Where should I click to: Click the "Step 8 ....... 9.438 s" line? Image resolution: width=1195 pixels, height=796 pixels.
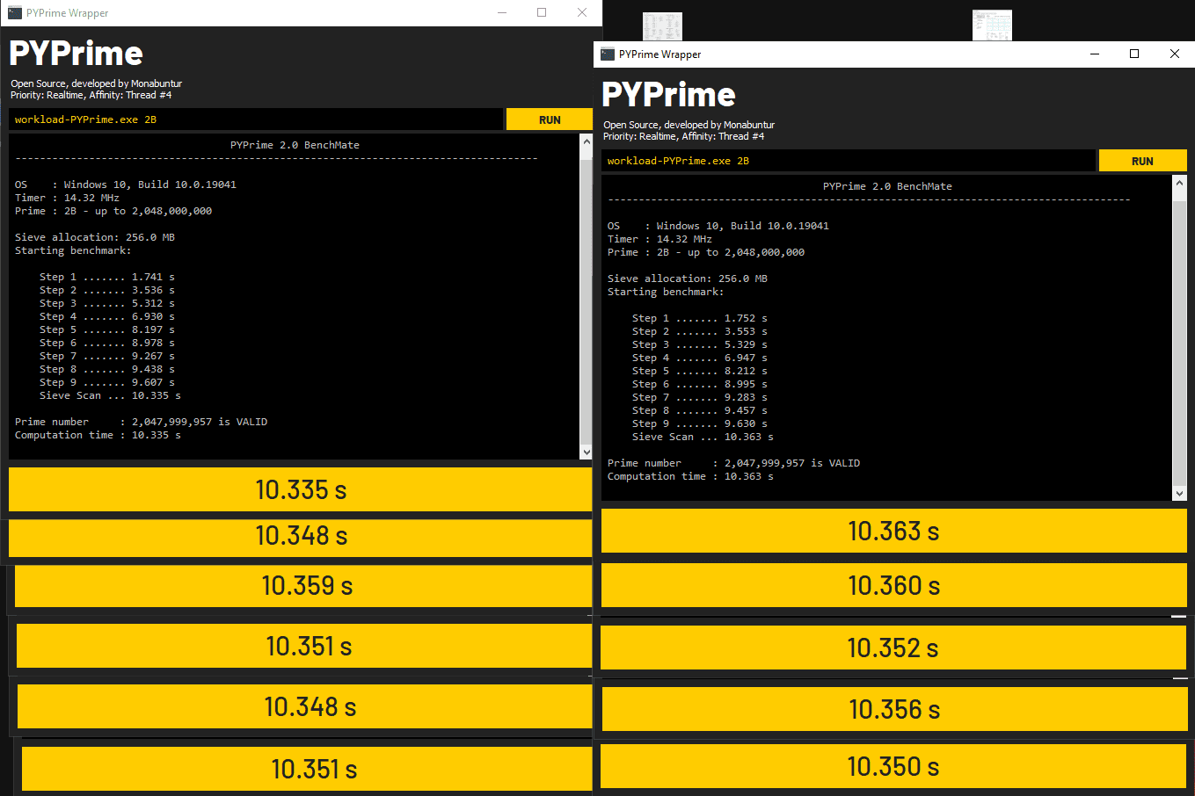[x=107, y=369]
